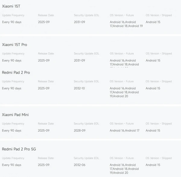Select "Every 90 days" under Xiaomi Pad Mini
Viewport: 181px width, 177px height.
pyautogui.click(x=12, y=131)
